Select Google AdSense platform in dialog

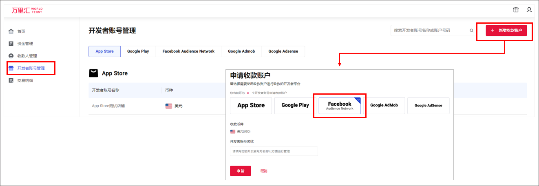(428, 105)
